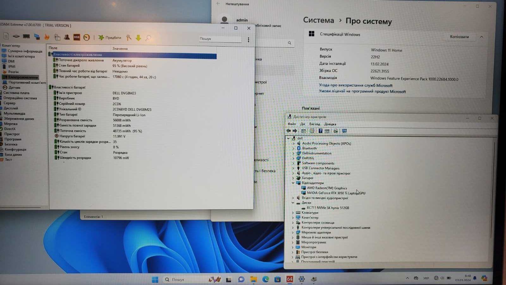Open Умови ліцензії на програмний продукт Microsoft
This screenshot has height=285, width=506.
pos(362,92)
